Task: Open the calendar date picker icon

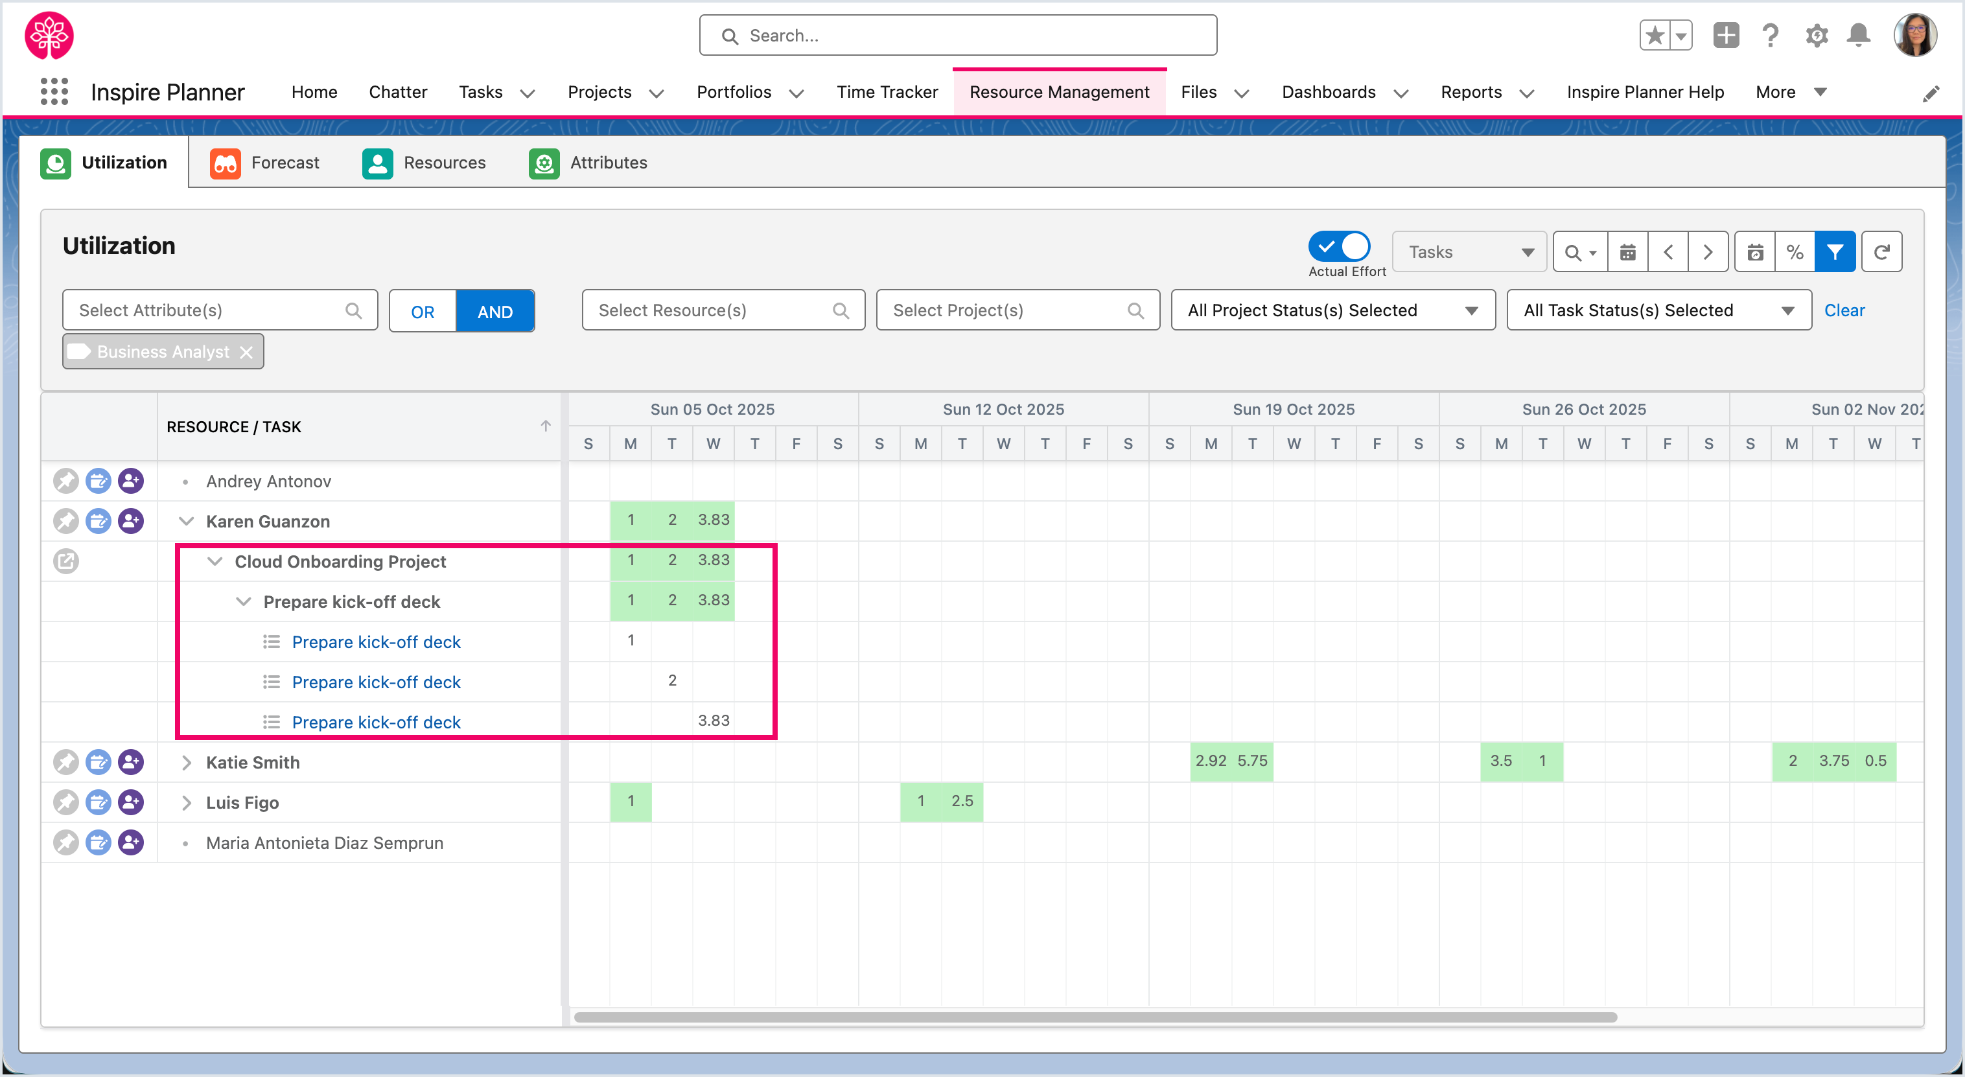Action: coord(1627,251)
